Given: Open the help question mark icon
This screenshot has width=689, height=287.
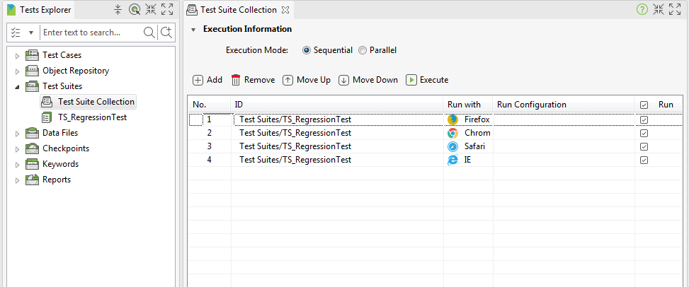Looking at the screenshot, I should 642,10.
